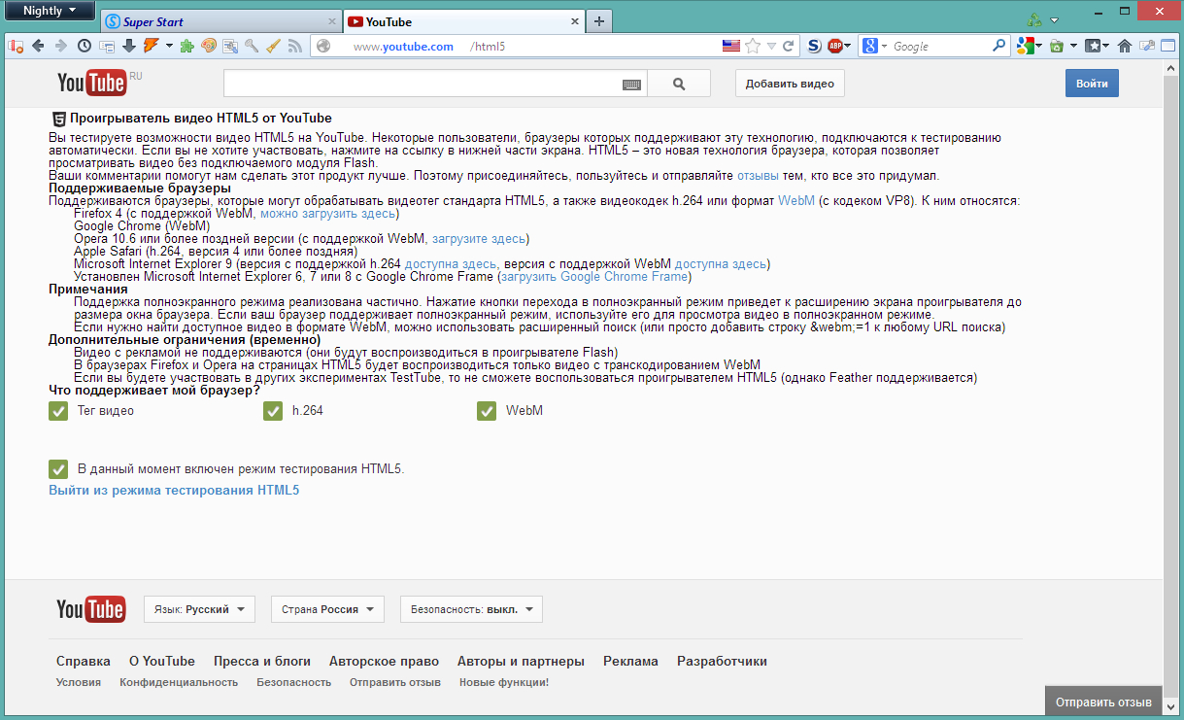Open 'Страна Россия' country dropdown
The width and height of the screenshot is (1184, 720).
pyautogui.click(x=327, y=609)
